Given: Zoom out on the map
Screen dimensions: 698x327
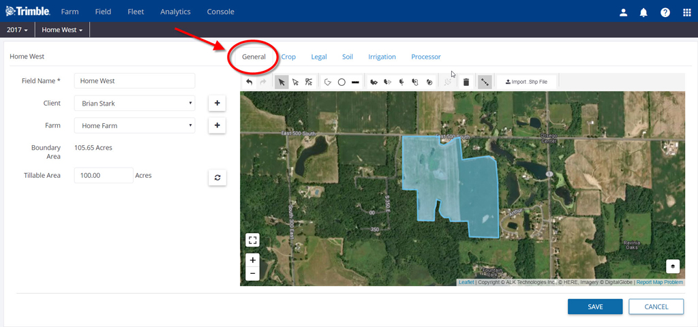Looking at the screenshot, I should [252, 273].
